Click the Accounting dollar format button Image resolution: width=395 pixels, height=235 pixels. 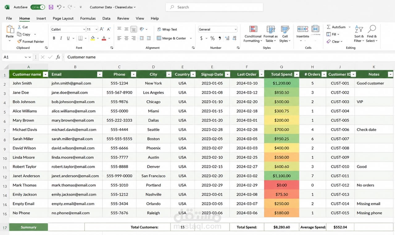202,38
